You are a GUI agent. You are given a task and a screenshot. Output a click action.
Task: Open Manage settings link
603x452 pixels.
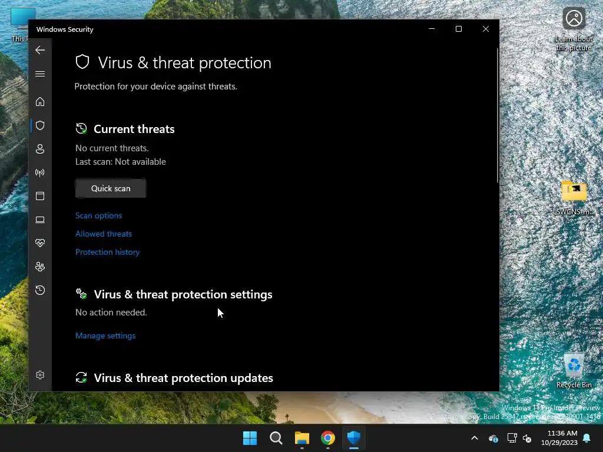click(105, 335)
